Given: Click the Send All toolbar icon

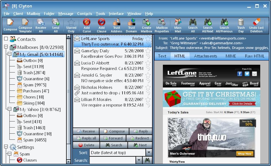Looking at the screenshot, I should pos(56,22).
